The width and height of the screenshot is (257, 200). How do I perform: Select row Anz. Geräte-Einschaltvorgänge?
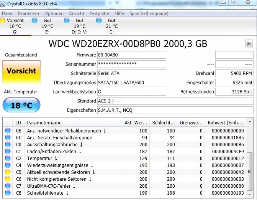124,137
